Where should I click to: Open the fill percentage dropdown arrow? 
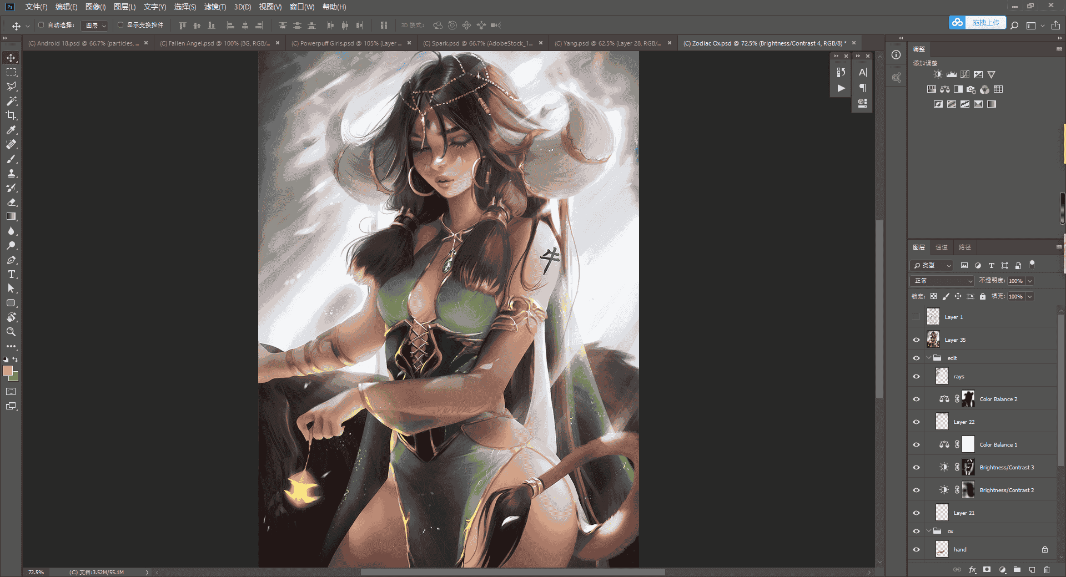coord(1030,296)
